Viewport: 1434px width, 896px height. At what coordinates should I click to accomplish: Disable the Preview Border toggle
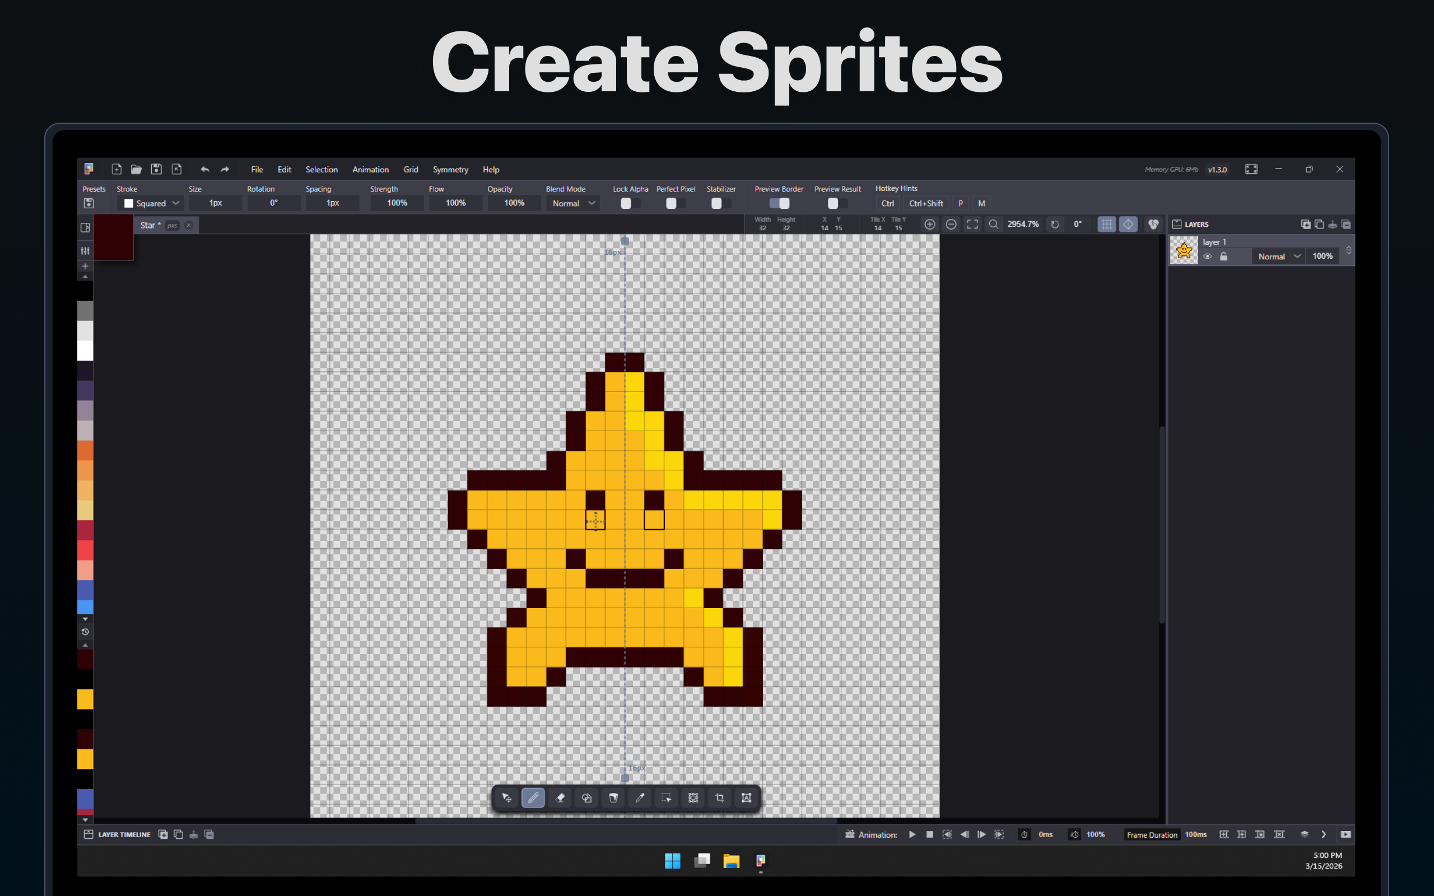point(779,203)
